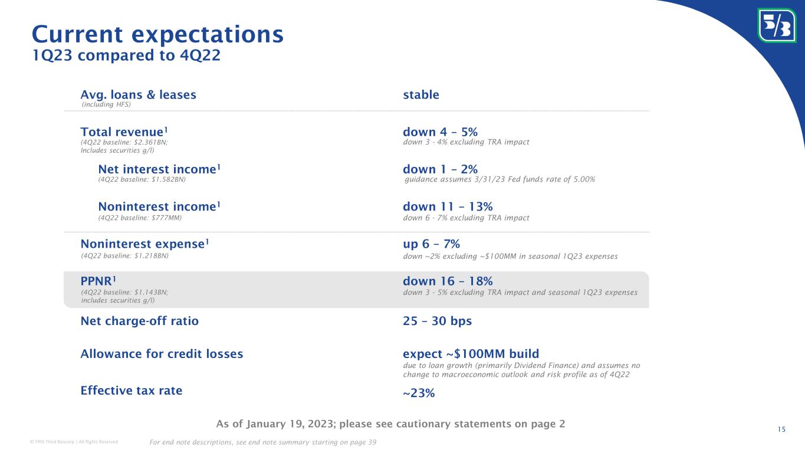Click the 'Effective tax rate' label
The width and height of the screenshot is (805, 453).
[131, 390]
